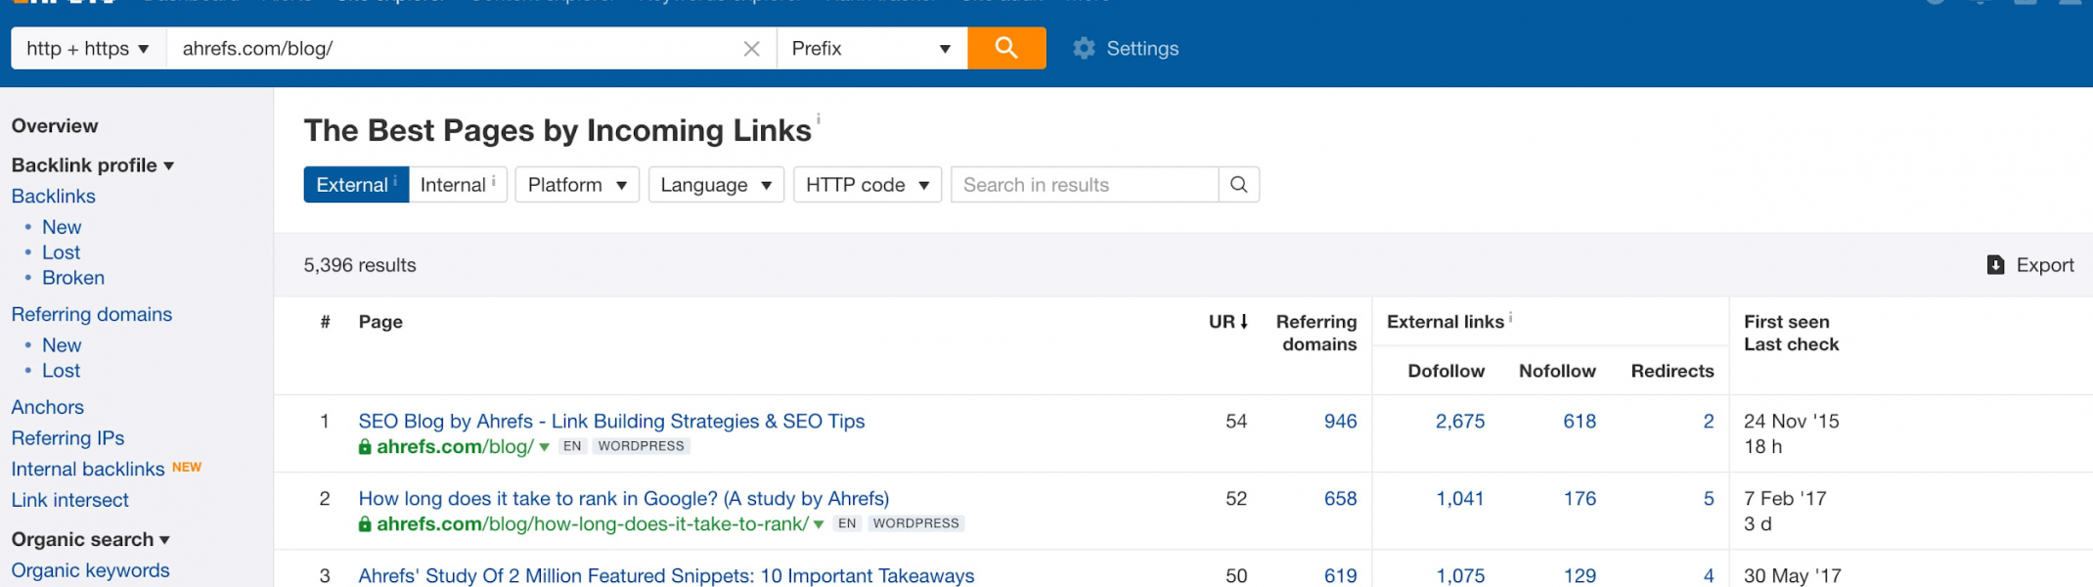The height and width of the screenshot is (587, 2093).
Task: Open the http + https protocol dropdown
Action: [88, 48]
